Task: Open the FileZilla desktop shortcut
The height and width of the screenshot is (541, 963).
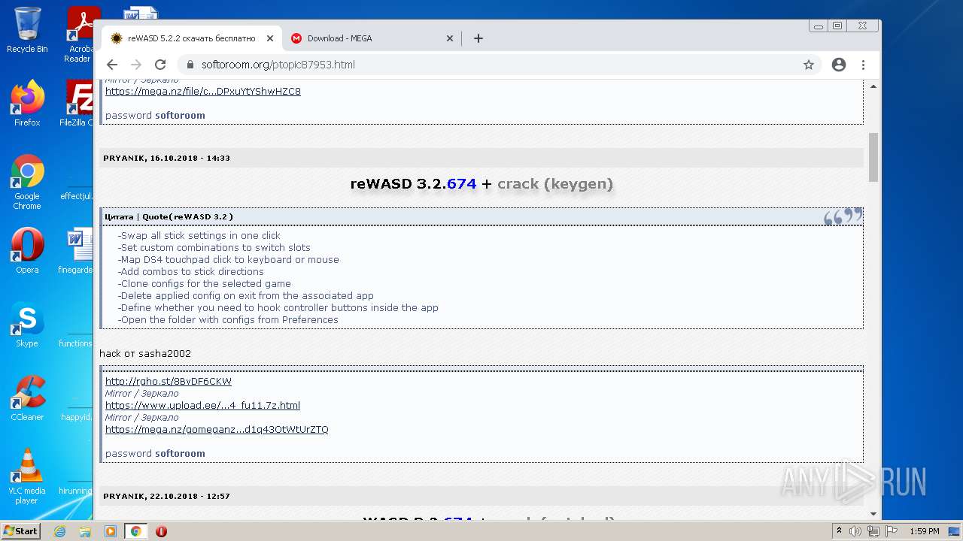Action: 78,103
